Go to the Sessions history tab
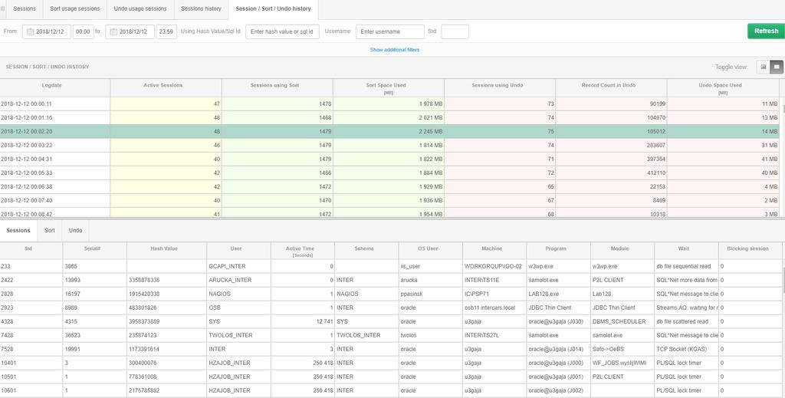Image resolution: width=785 pixels, height=398 pixels. tap(201, 8)
